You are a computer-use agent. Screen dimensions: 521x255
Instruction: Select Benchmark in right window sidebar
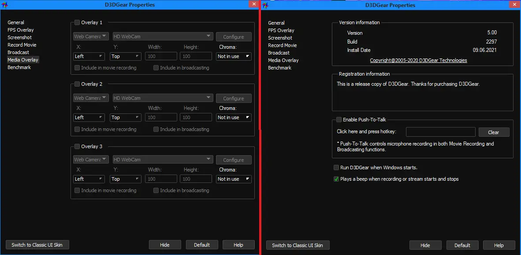coord(280,68)
